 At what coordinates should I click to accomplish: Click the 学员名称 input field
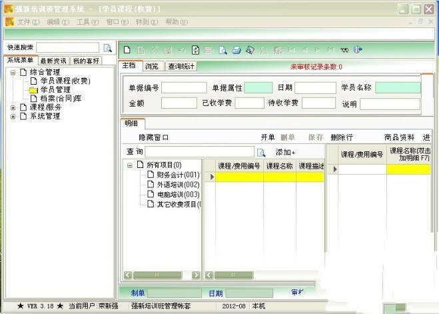click(x=398, y=88)
